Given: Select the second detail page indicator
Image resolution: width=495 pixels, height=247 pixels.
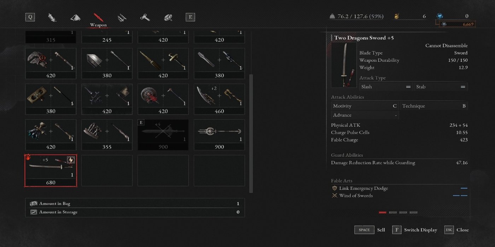Looking at the screenshot, I should pos(393,212).
